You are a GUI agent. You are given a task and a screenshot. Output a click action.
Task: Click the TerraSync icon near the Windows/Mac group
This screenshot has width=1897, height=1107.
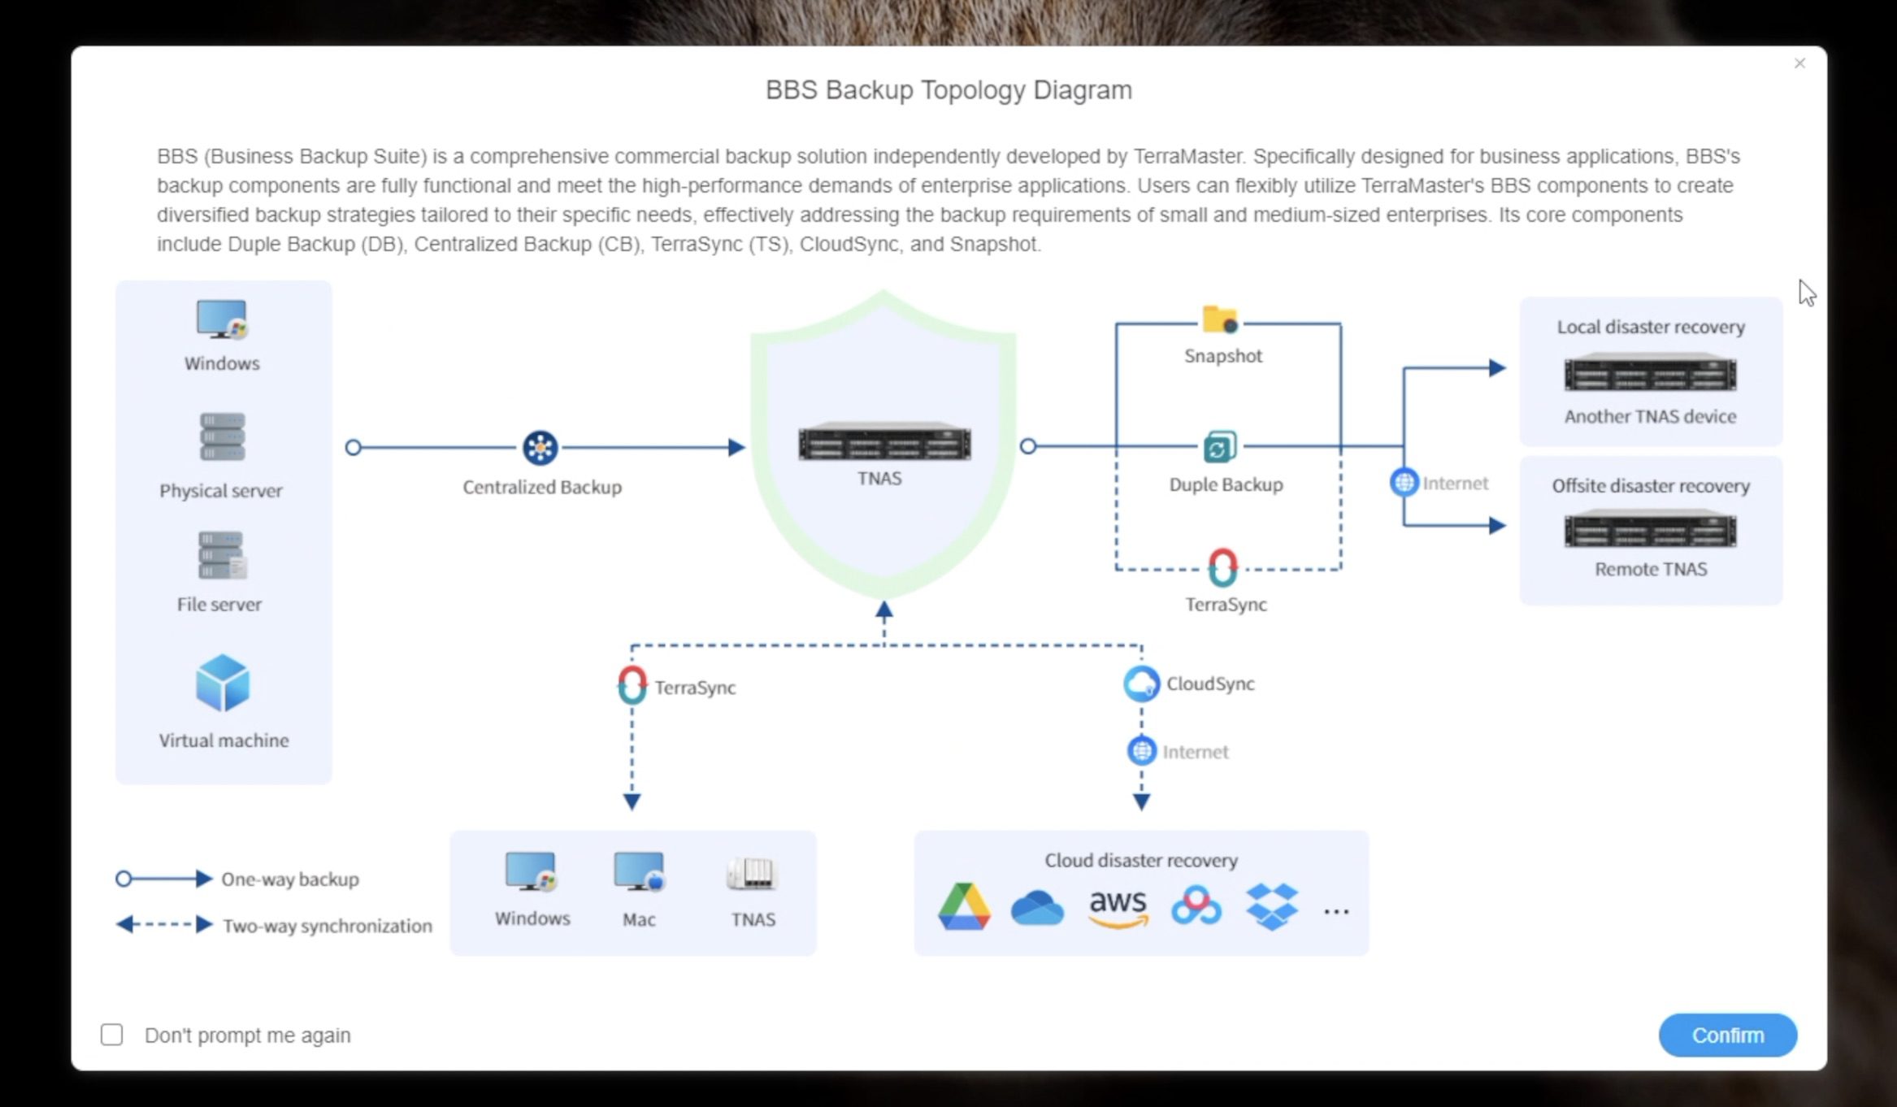tap(632, 685)
